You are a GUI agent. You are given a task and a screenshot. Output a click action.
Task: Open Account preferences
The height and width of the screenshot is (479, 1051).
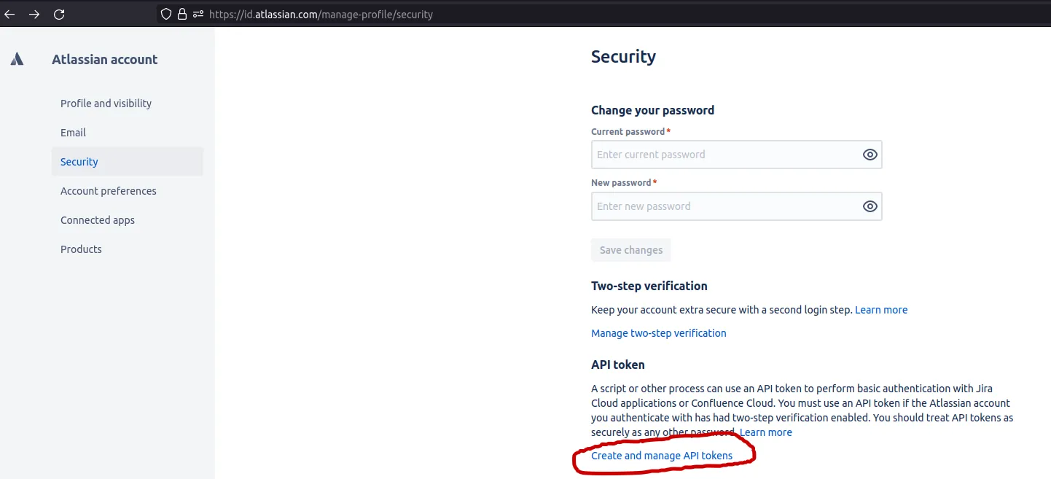[x=108, y=190]
